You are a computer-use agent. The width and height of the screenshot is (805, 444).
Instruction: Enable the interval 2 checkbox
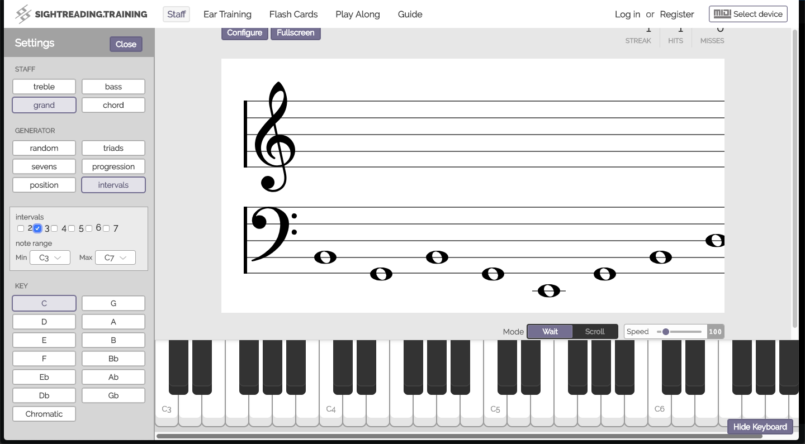pyautogui.click(x=21, y=228)
